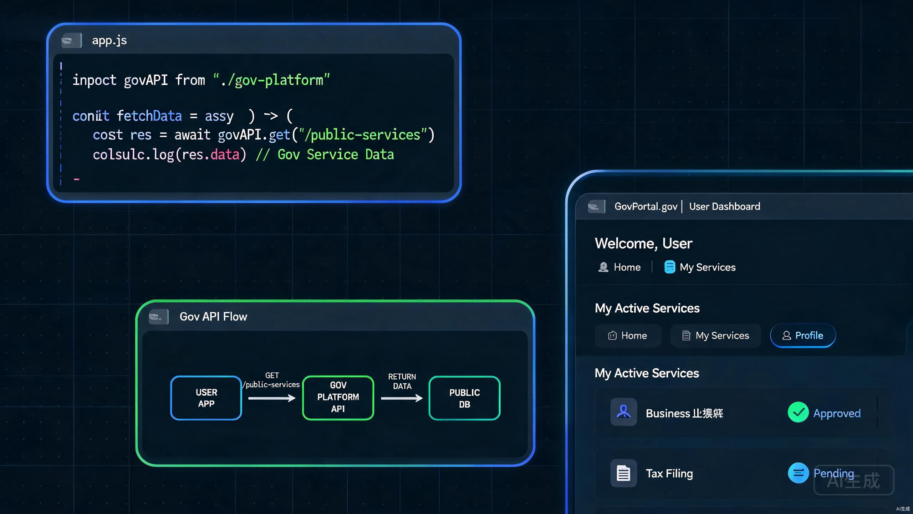Click the green Approved checkmark icon
Image resolution: width=913 pixels, height=514 pixels.
[798, 412]
